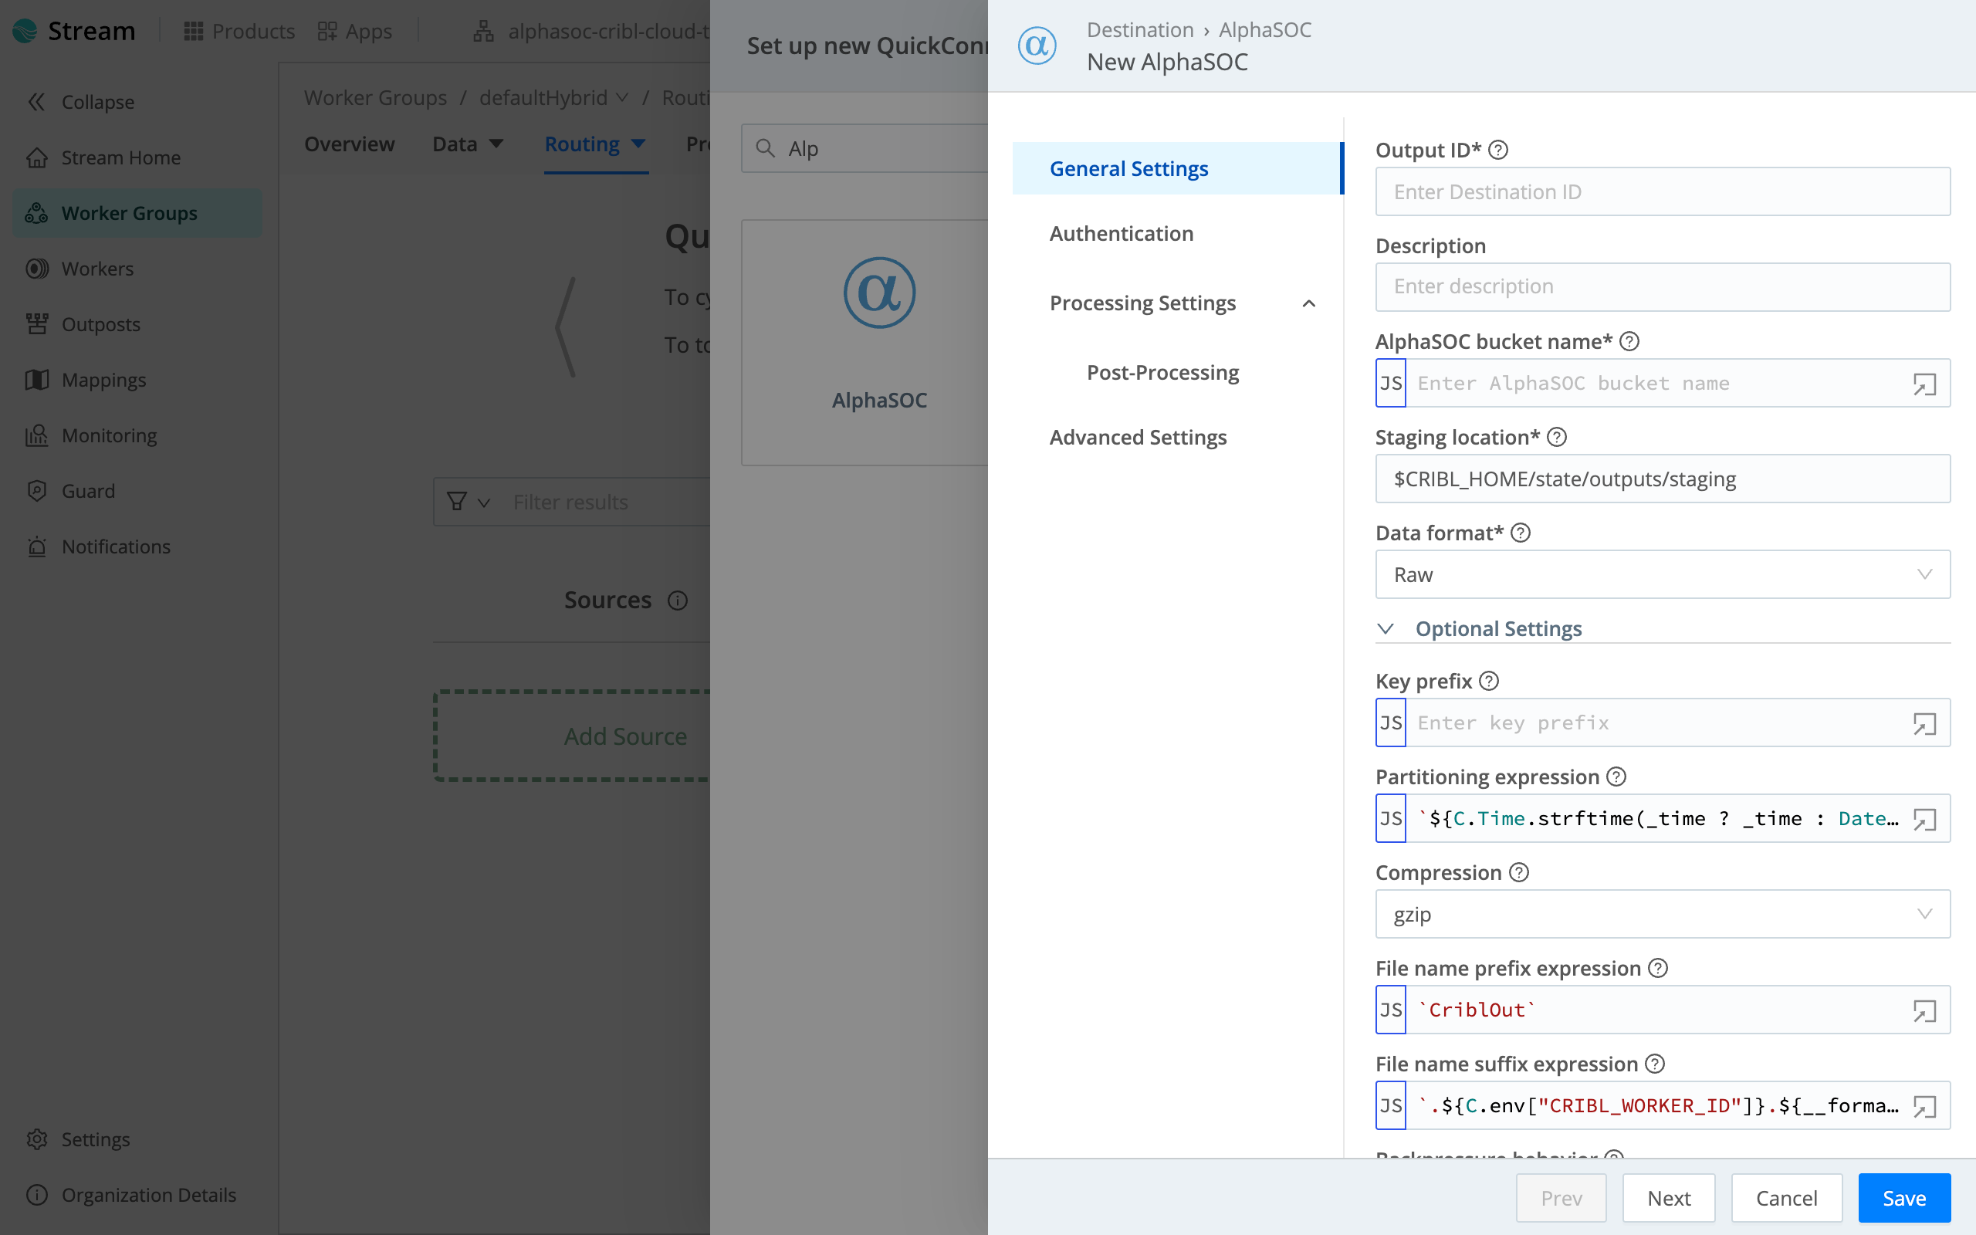Click the Stream logo icon

pos(25,31)
